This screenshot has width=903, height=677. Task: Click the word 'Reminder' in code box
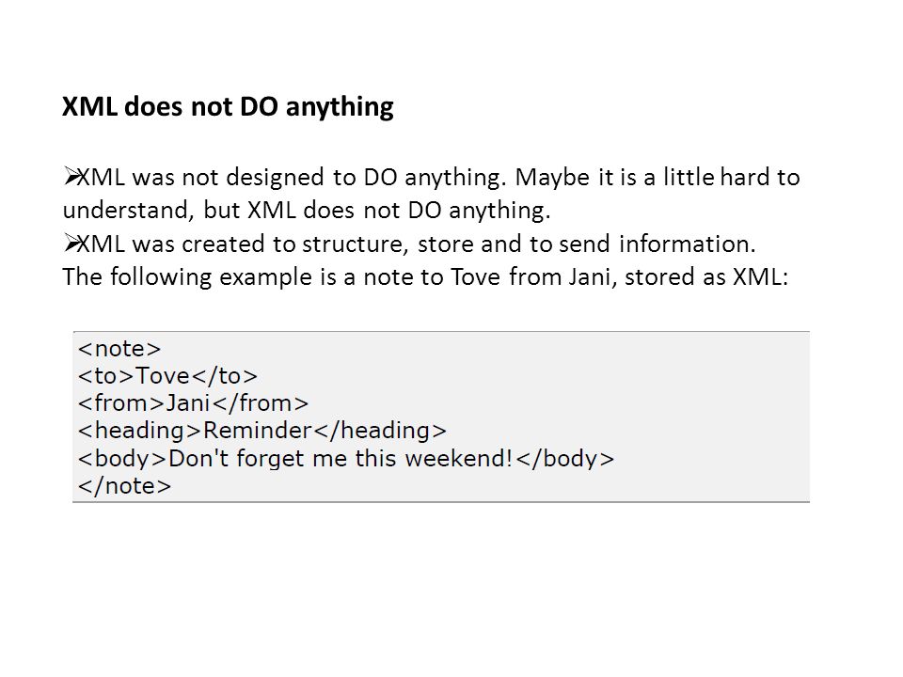tap(258, 431)
